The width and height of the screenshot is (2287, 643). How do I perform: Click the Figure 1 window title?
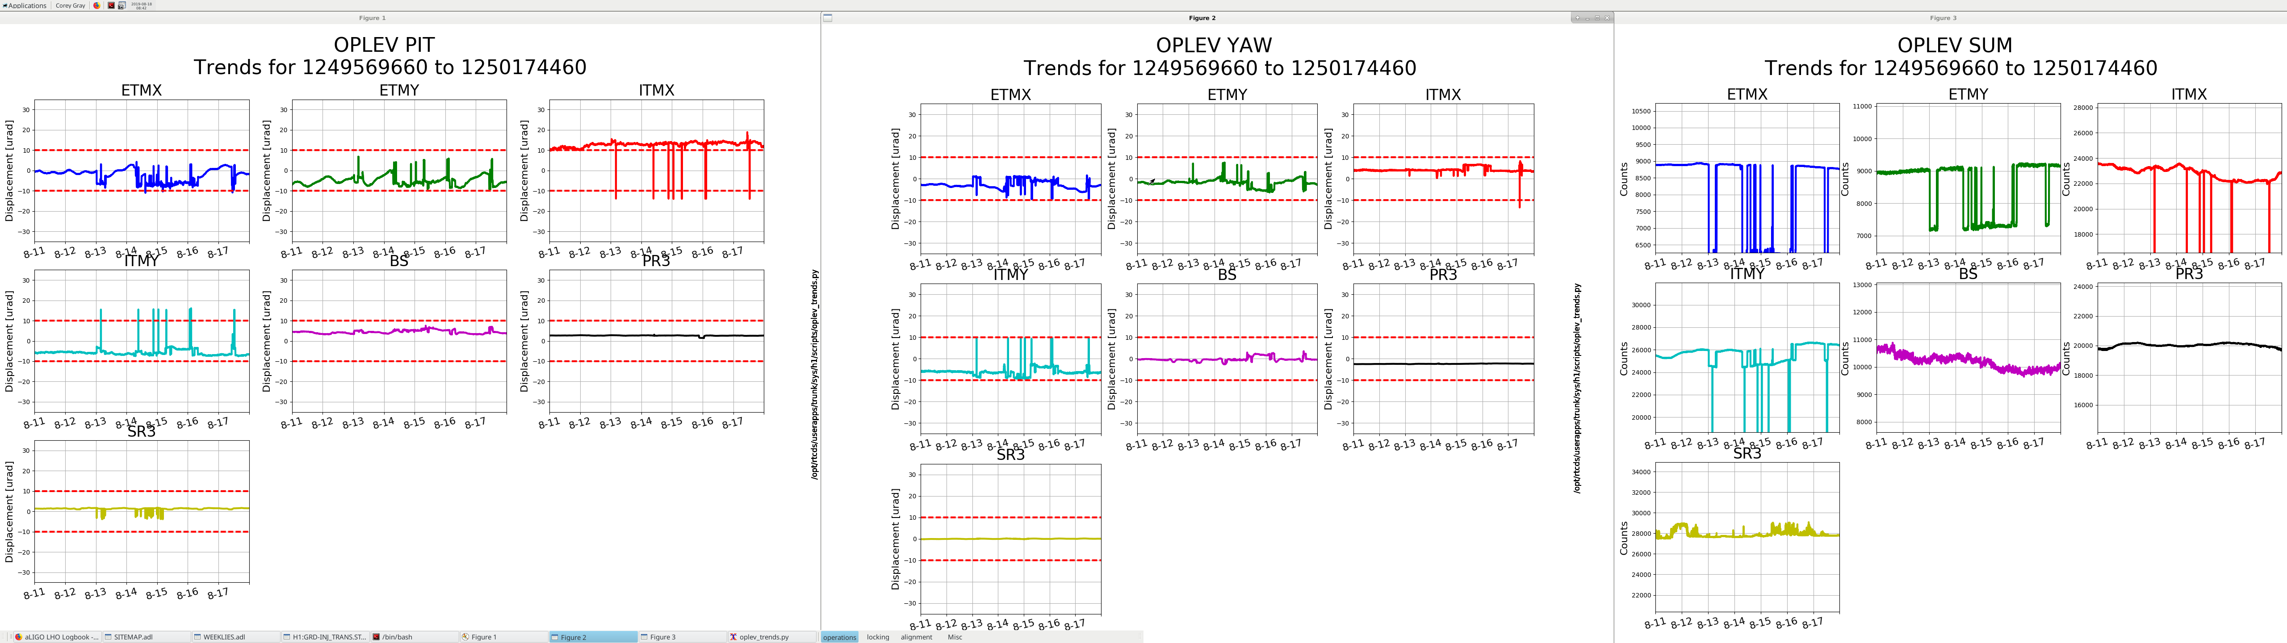click(372, 18)
